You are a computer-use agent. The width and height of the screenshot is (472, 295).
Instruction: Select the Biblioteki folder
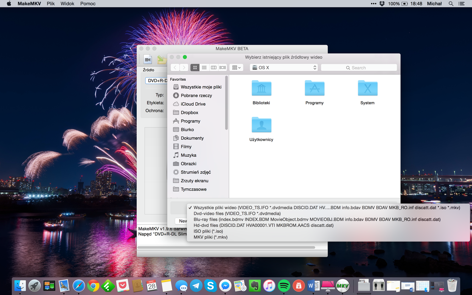[x=261, y=92]
